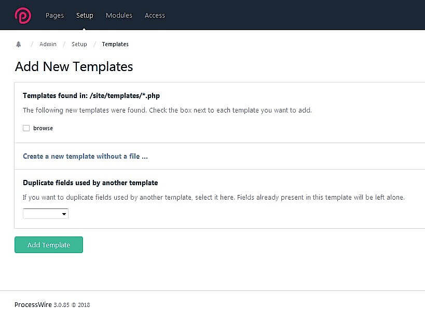
Task: Click the Add Template button
Action: 48,244
